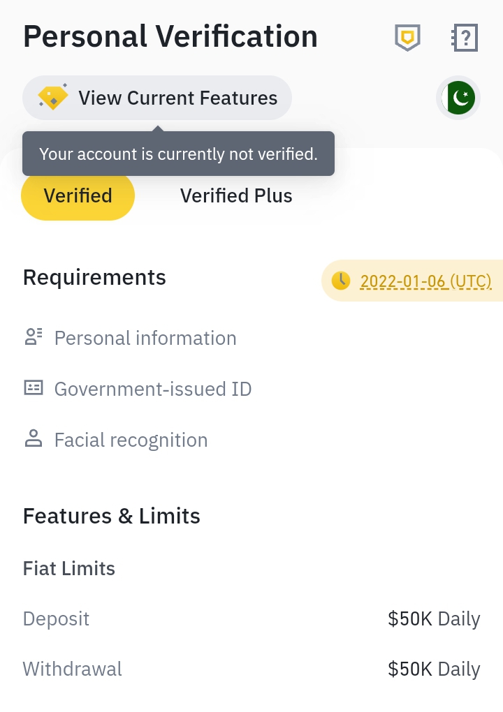
Task: Click the Government-issued ID card icon
Action: [x=33, y=388]
